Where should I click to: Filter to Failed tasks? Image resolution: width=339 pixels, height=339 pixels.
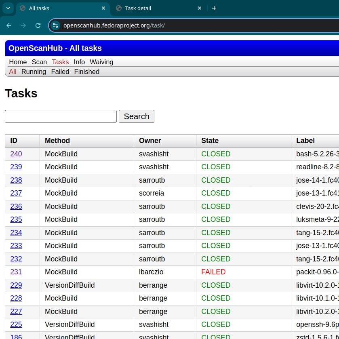coord(60,72)
